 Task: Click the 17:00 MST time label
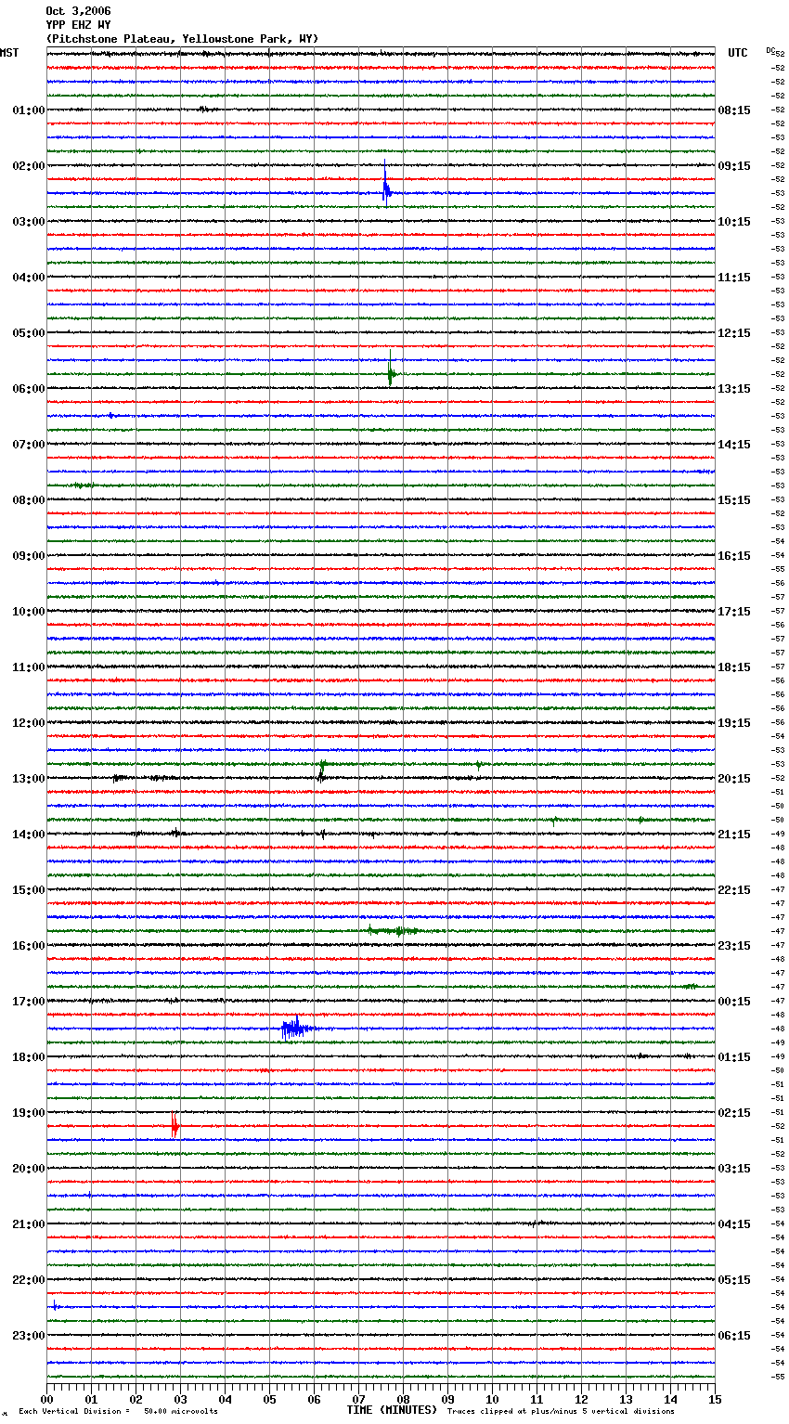[x=29, y=1002]
